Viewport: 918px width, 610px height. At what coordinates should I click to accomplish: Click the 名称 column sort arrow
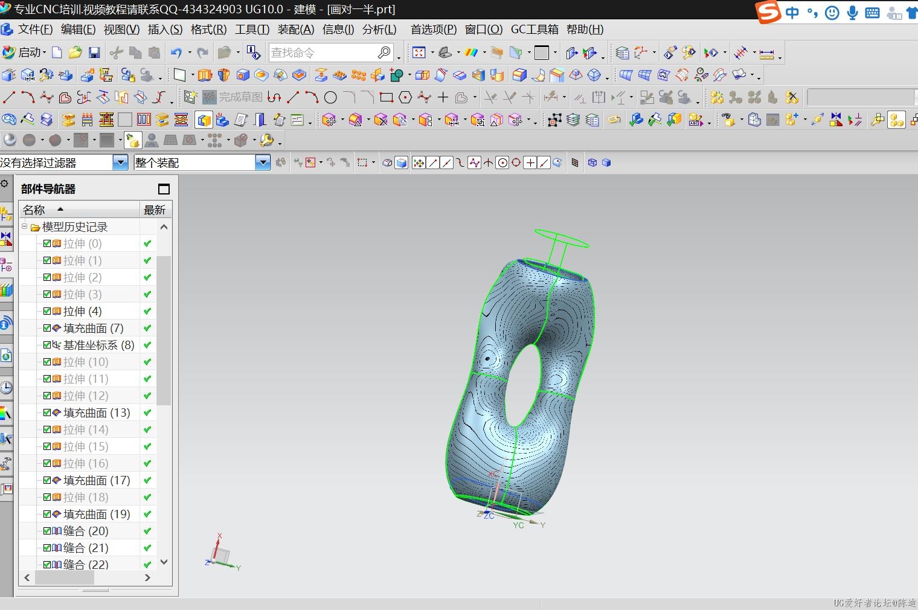60,210
